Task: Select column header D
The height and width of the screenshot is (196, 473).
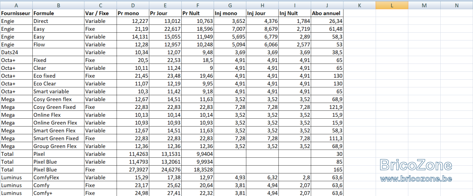Action: (x=133, y=5)
